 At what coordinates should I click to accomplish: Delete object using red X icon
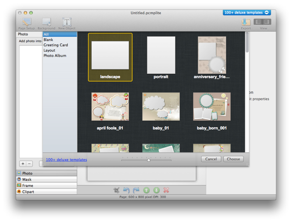click(x=166, y=190)
